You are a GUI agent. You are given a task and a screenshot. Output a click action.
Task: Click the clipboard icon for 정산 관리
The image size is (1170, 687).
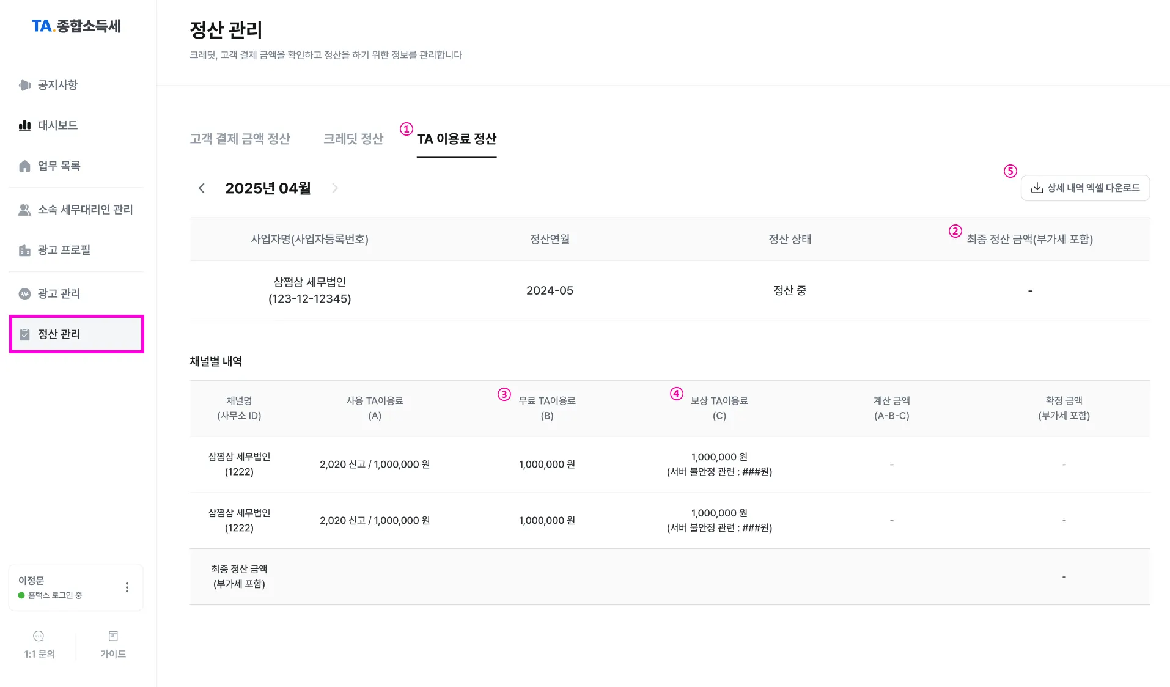point(24,334)
